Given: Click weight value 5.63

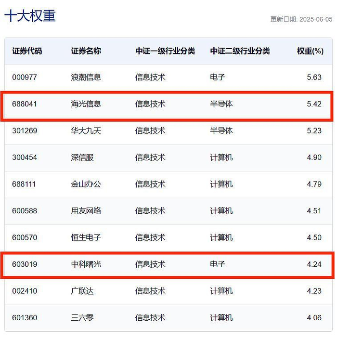Looking at the screenshot, I should pyautogui.click(x=314, y=77).
